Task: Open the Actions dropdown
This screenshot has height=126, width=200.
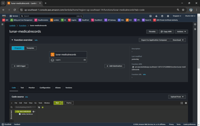Action: pos(180,31)
